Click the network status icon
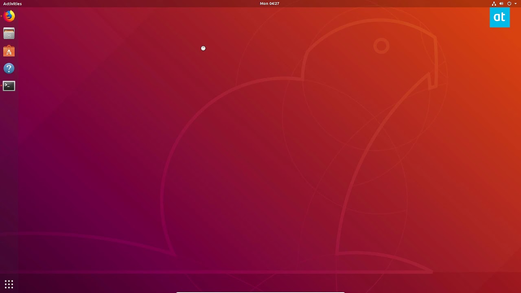 (x=494, y=4)
